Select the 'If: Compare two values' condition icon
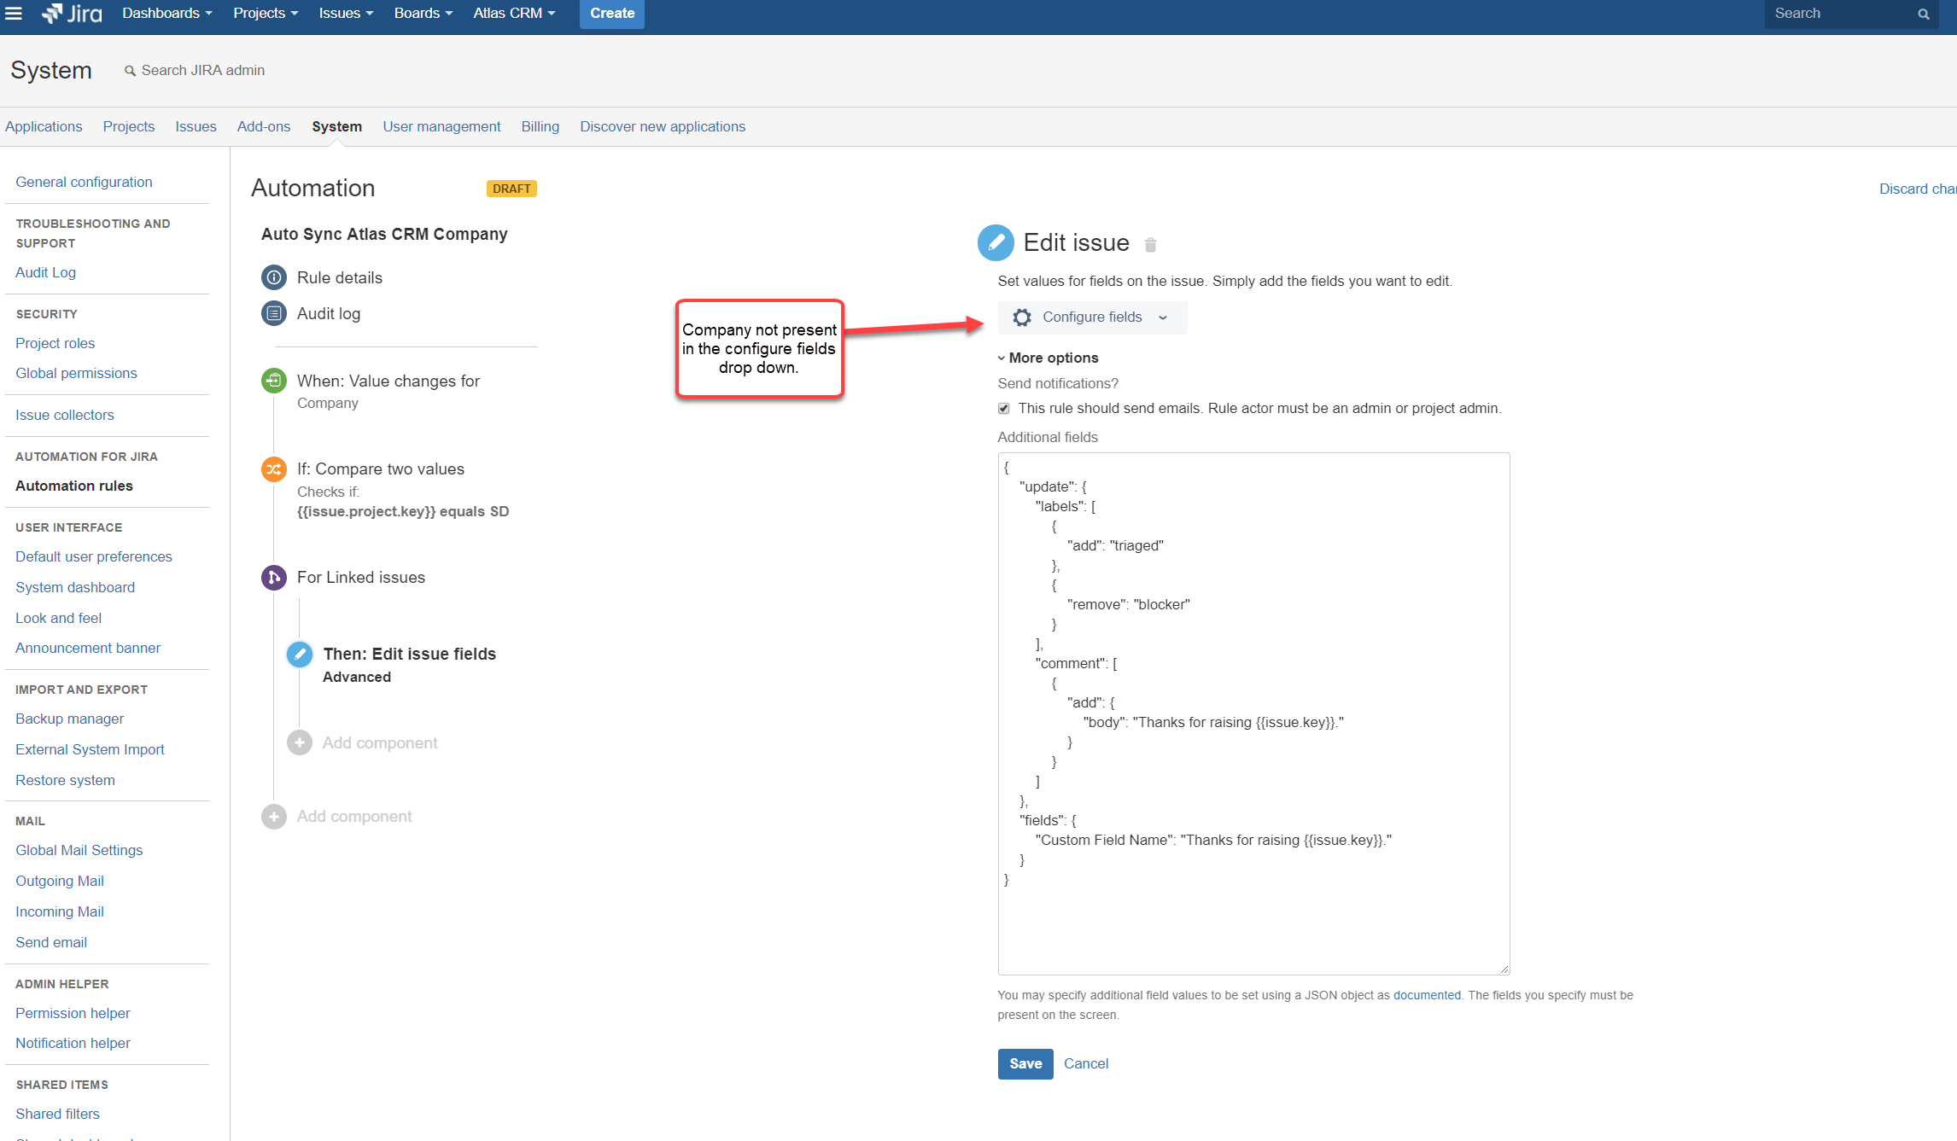 pos(273,469)
